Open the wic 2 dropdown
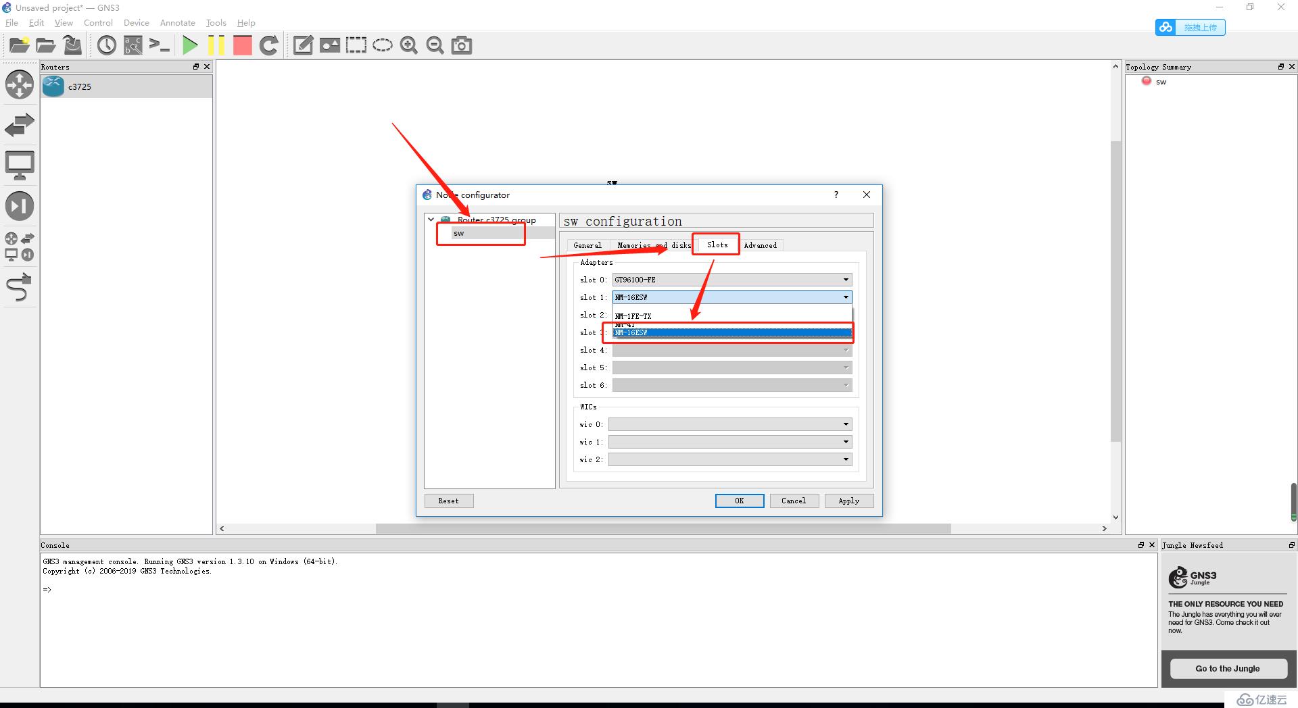Image resolution: width=1298 pixels, height=708 pixels. 730,459
